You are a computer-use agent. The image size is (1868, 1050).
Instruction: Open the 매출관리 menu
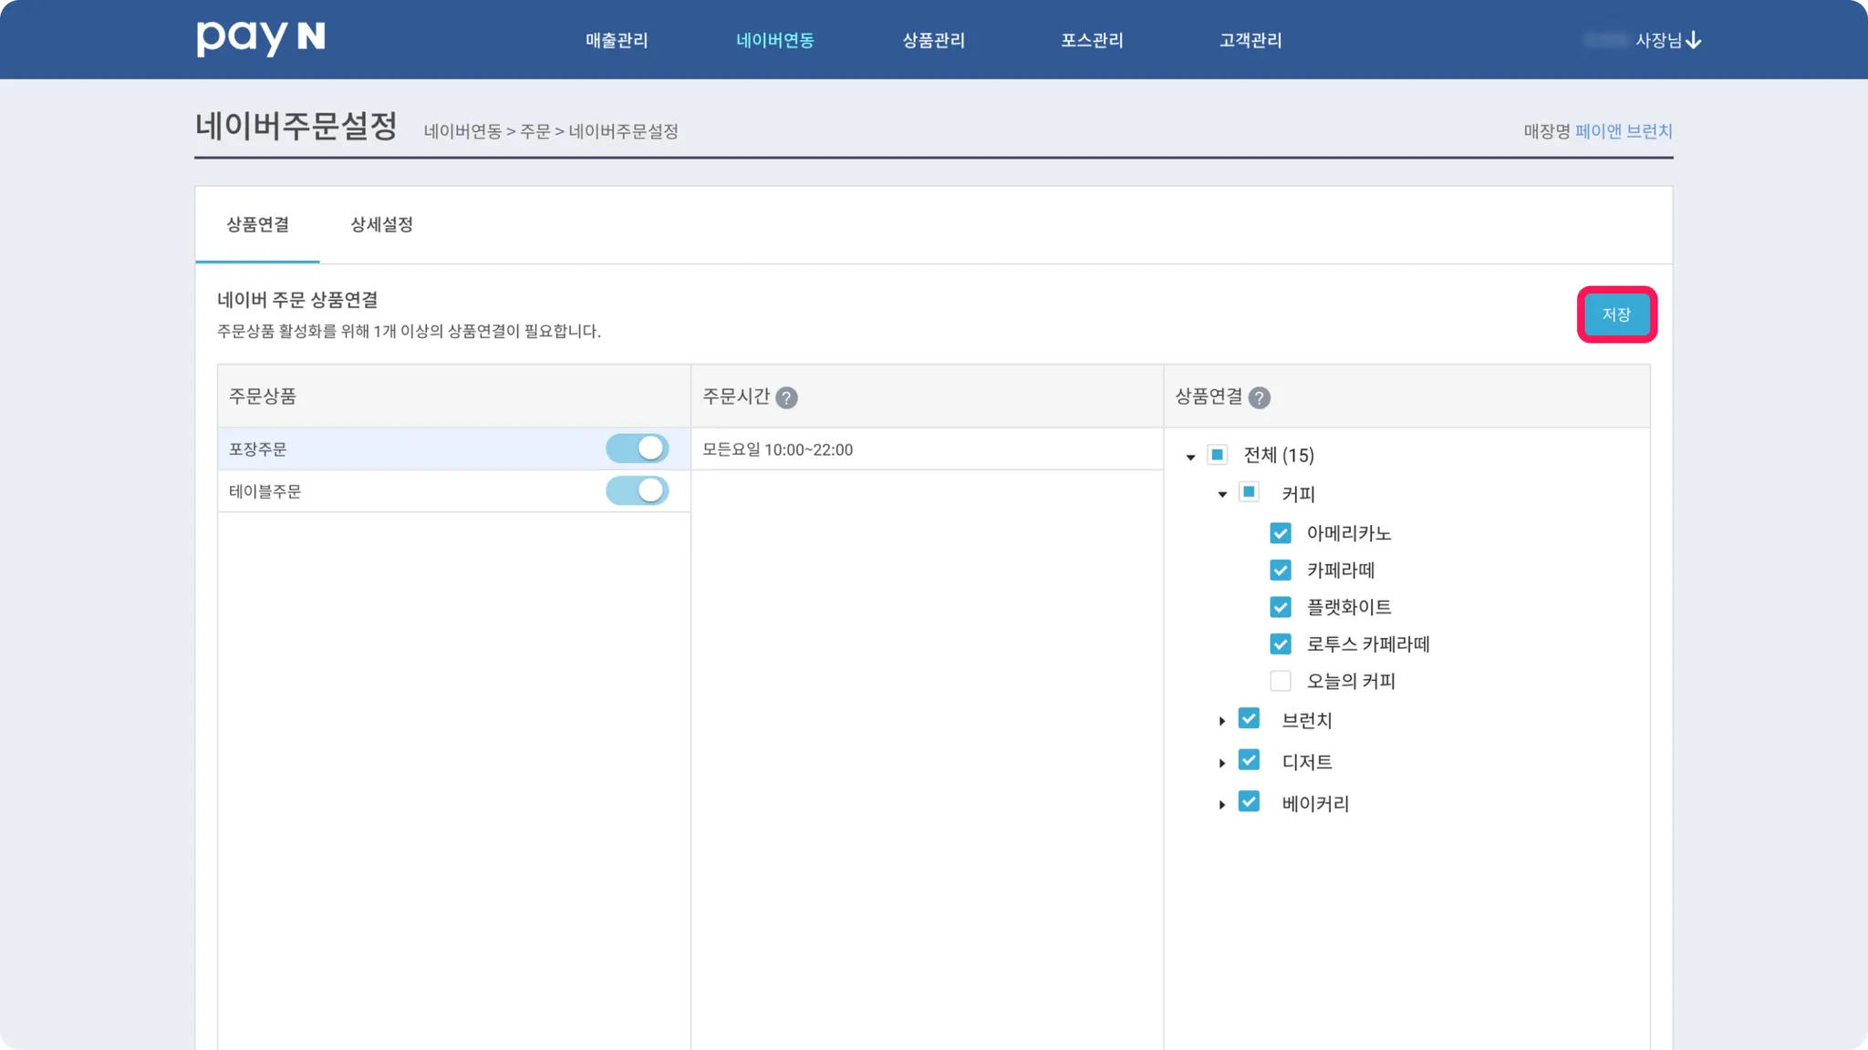(x=617, y=40)
